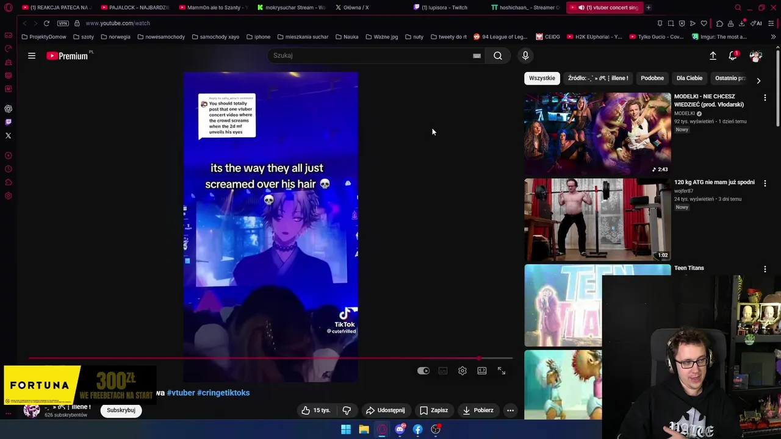This screenshot has height=439, width=781.
Task: Switch to Mamm0n ale to Szanty tab
Action: (213, 7)
